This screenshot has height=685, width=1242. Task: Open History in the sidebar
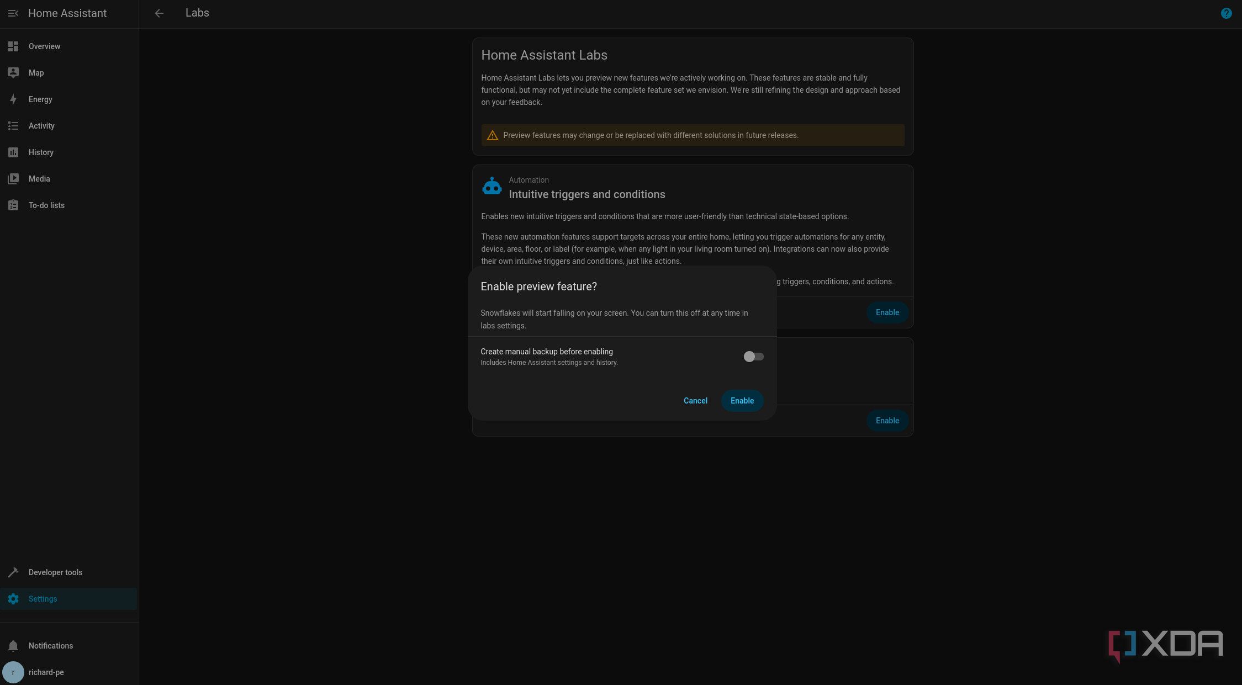tap(68, 152)
